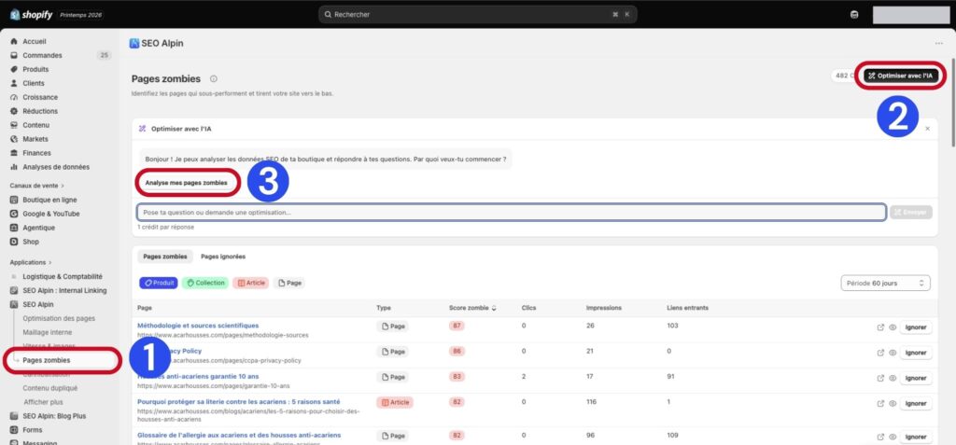Open Analyses de données

tap(55, 167)
